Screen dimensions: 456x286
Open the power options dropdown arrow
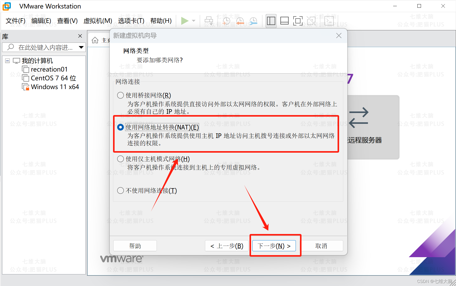click(x=194, y=21)
